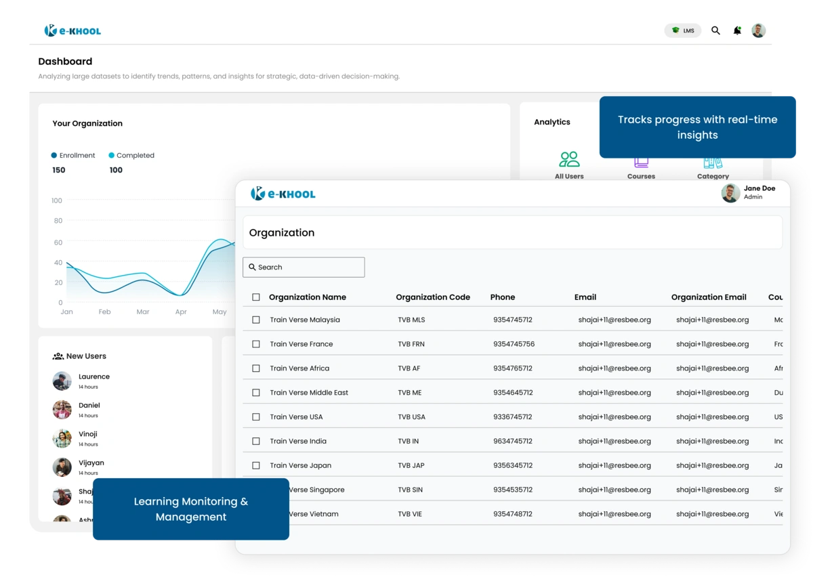Image resolution: width=813 pixels, height=577 pixels.
Task: Click Laurence's avatar in New Users
Action: click(62, 381)
